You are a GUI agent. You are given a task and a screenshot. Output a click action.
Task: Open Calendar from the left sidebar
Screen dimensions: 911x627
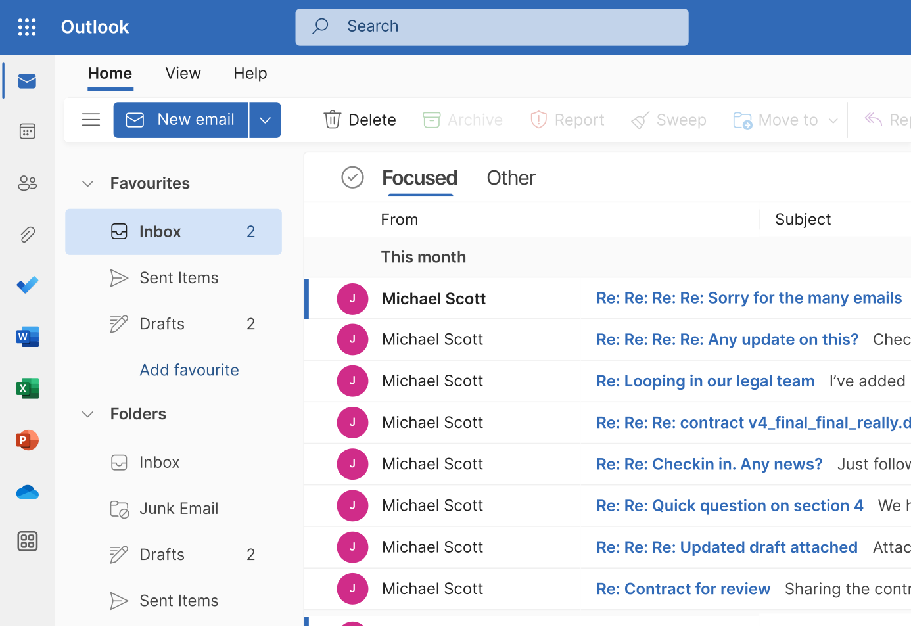tap(27, 131)
